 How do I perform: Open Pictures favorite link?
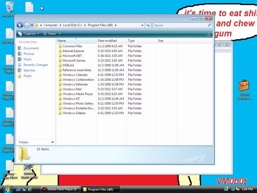pos(29,54)
